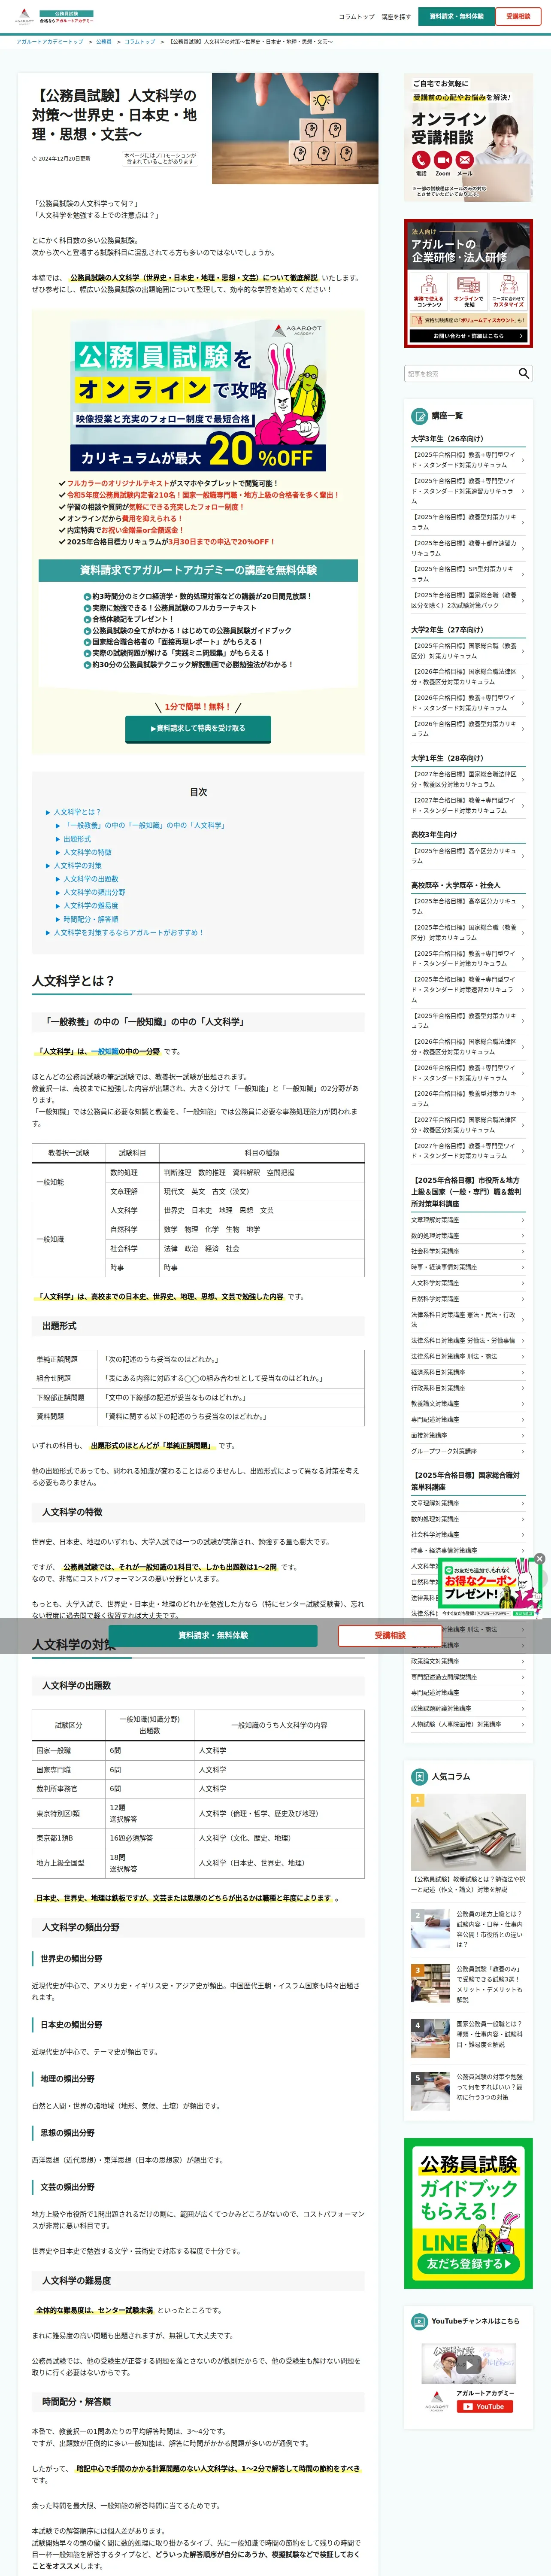This screenshot has width=551, height=2576.
Task: Jump to 人文科学の出題数 in contents list
Action: [91, 879]
